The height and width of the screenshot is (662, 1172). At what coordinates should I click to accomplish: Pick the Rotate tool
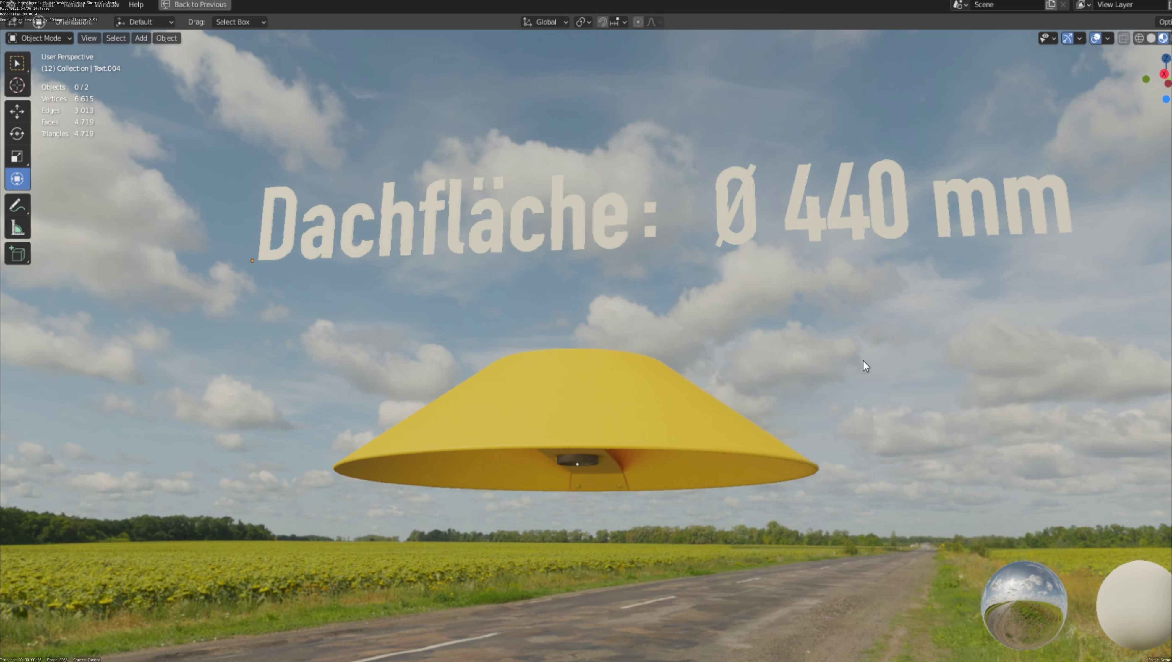click(17, 134)
